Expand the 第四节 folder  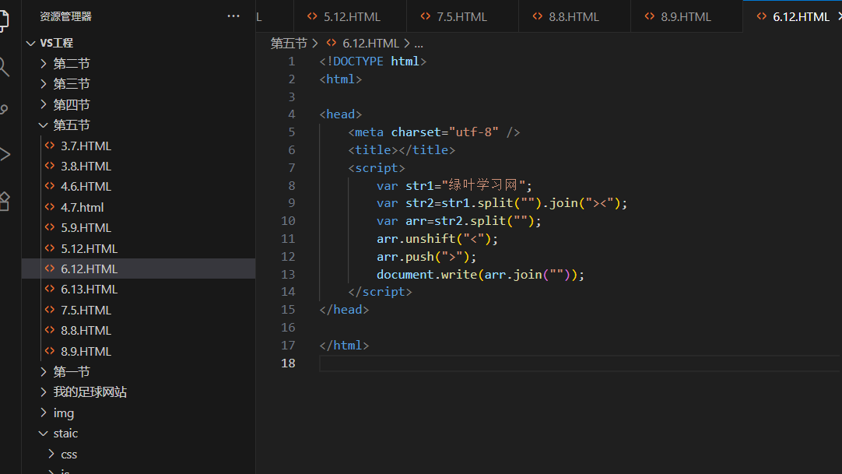(44, 104)
